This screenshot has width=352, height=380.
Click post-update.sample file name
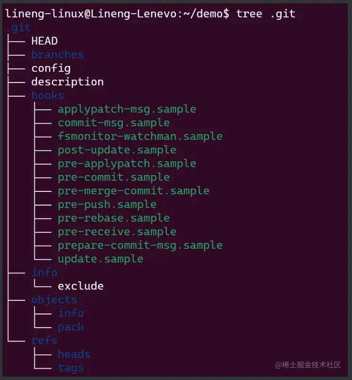(117, 150)
